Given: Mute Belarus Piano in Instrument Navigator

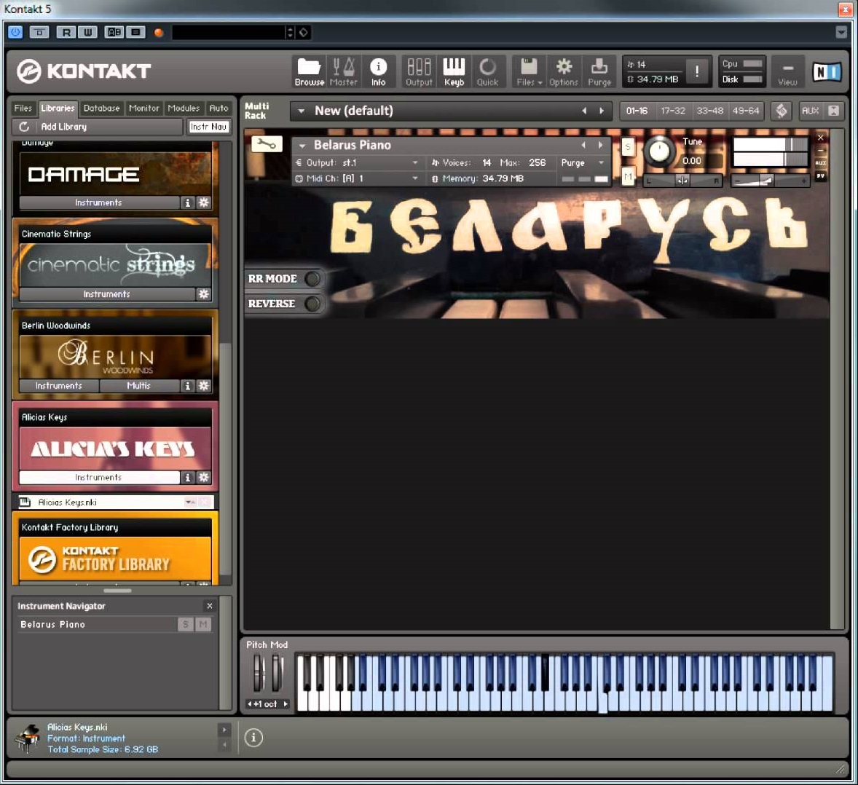Looking at the screenshot, I should pos(203,624).
